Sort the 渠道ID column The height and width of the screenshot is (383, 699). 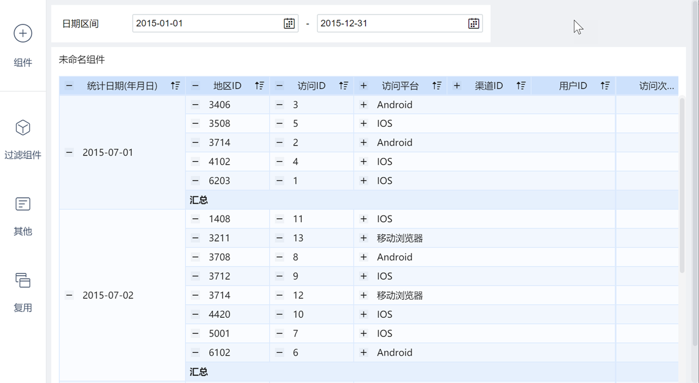coord(521,86)
